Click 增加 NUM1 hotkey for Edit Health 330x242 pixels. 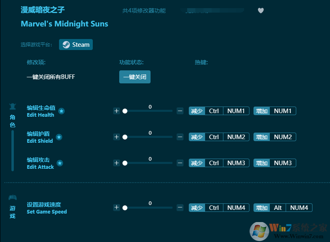coord(274,111)
